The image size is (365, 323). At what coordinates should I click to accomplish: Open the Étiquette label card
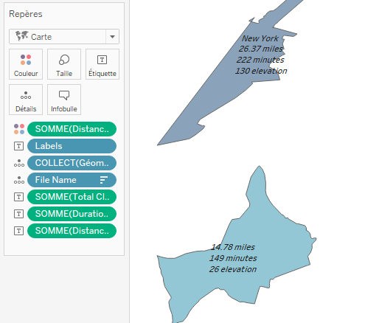coord(102,64)
